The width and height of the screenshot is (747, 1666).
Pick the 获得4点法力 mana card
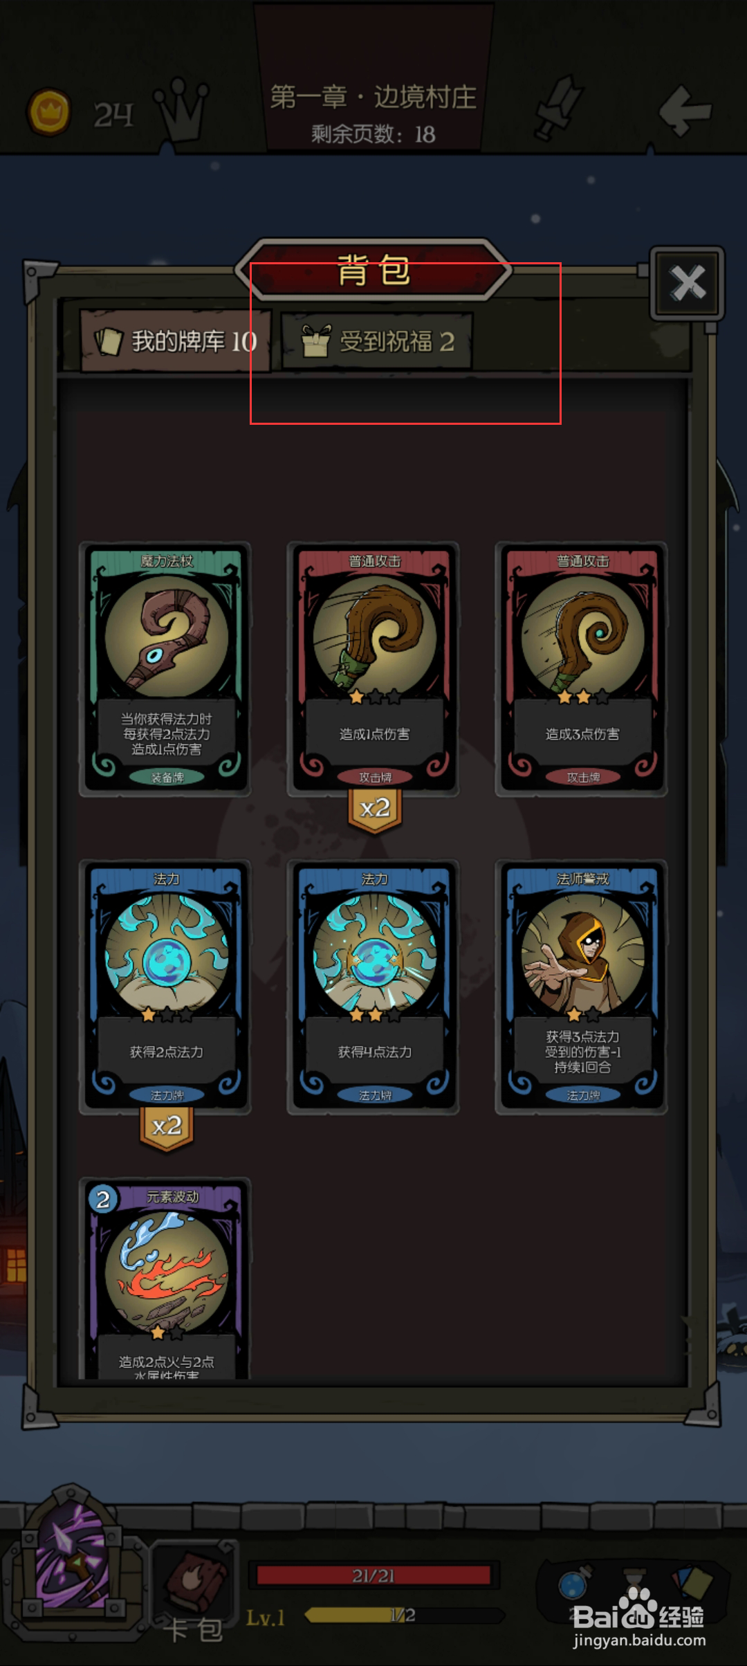374,987
